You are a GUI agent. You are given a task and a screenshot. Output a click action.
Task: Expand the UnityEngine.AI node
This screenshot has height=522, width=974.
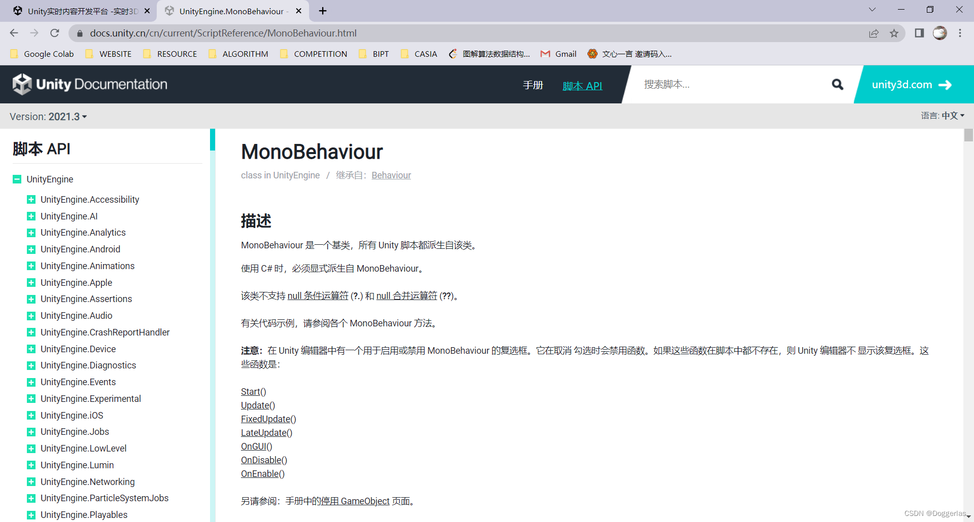(x=31, y=216)
